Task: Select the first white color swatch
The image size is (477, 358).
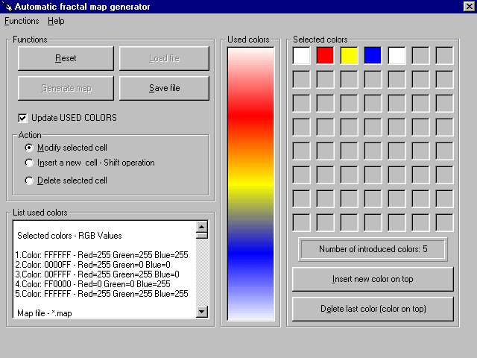Action: tap(301, 55)
